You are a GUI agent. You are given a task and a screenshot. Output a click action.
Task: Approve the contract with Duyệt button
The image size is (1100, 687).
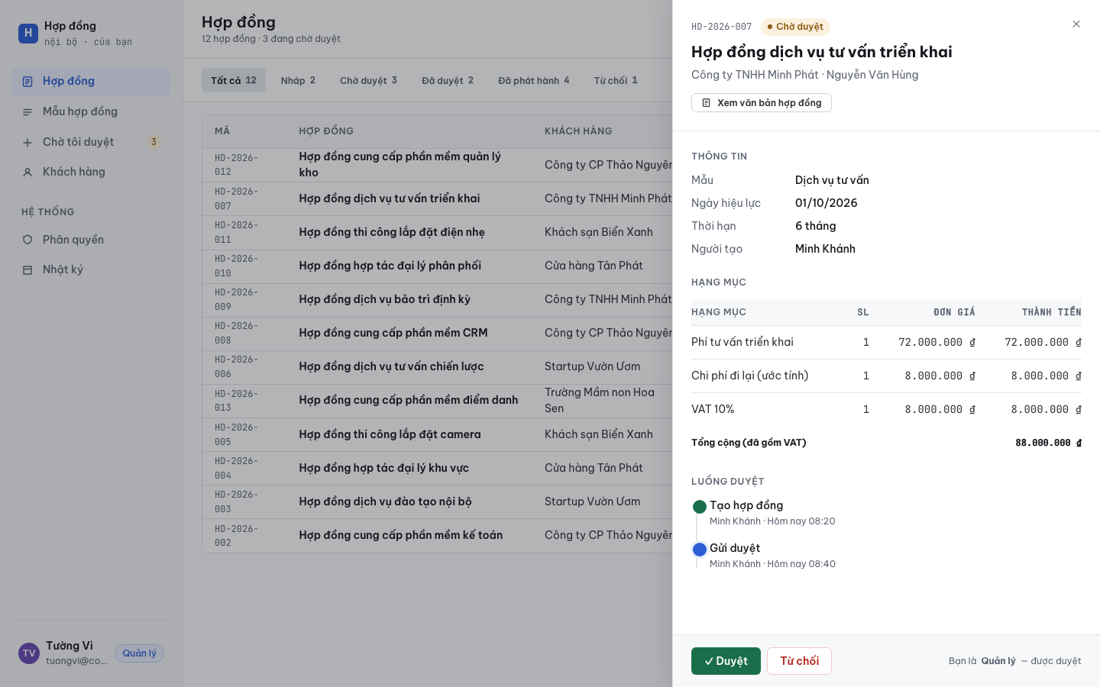pos(726,661)
